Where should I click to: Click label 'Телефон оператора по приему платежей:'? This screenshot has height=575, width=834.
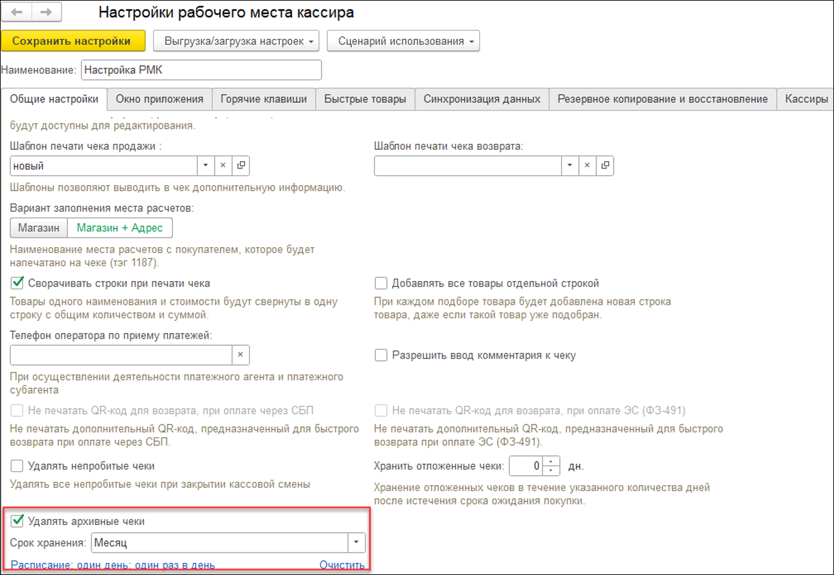[x=111, y=335]
